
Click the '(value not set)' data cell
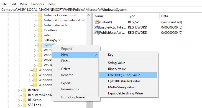172,22
